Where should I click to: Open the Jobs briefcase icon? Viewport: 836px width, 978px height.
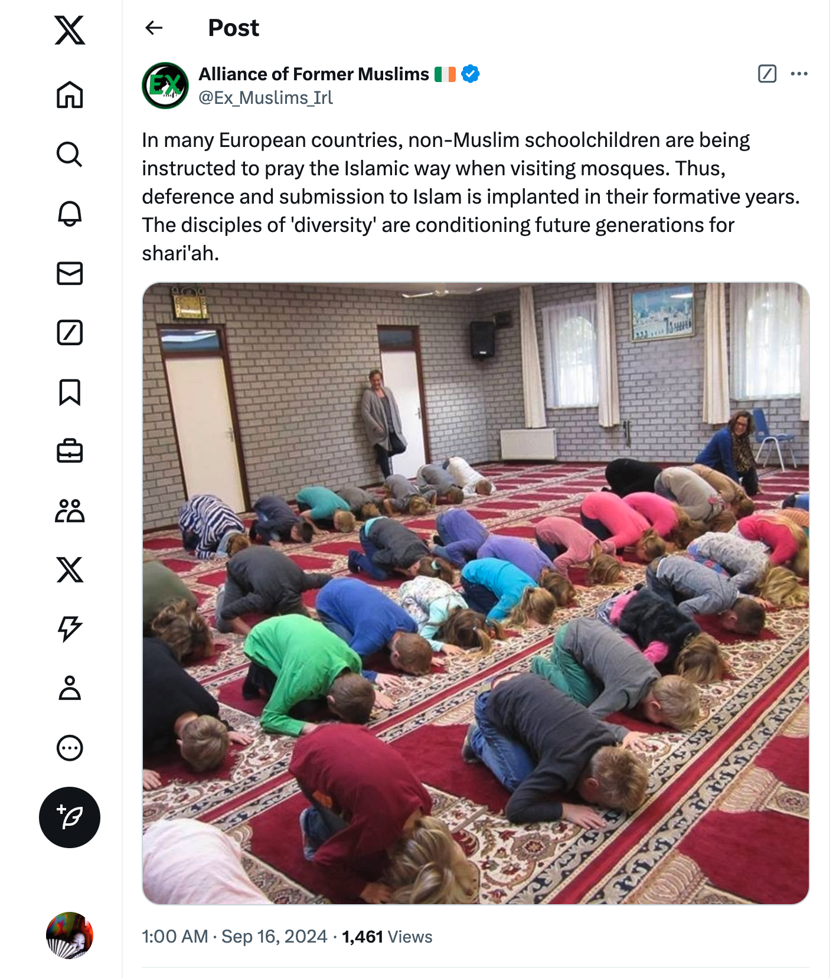pyautogui.click(x=70, y=452)
